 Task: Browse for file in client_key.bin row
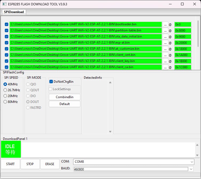[x=165, y=61]
